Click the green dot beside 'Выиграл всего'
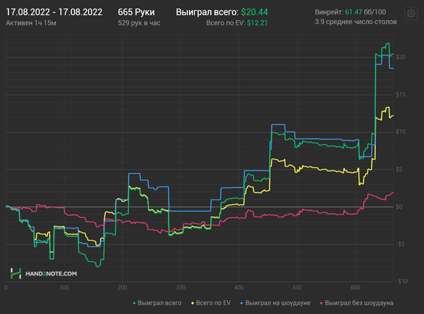 [134, 304]
